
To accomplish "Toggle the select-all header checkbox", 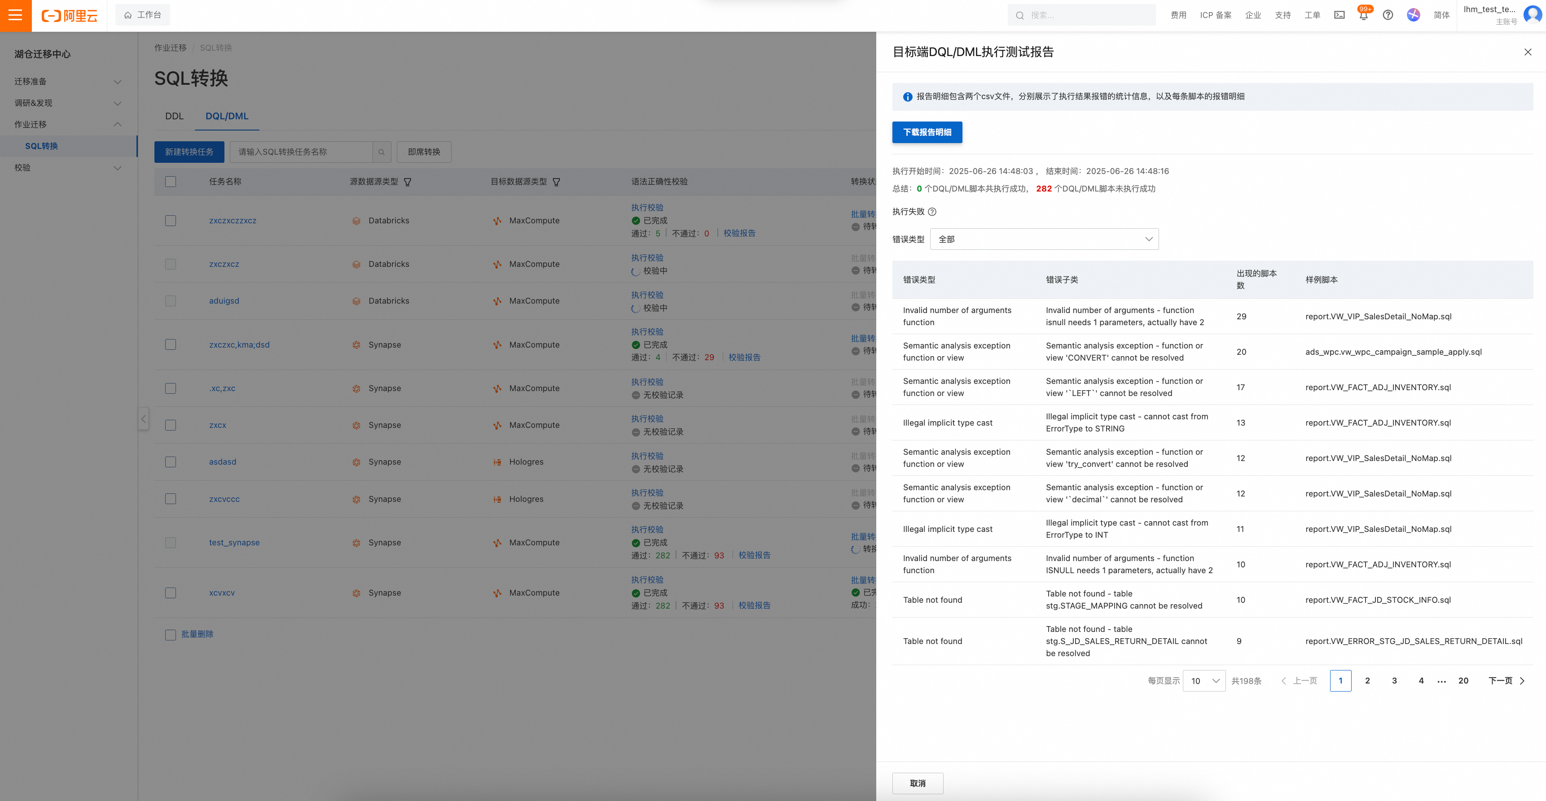I will point(171,182).
